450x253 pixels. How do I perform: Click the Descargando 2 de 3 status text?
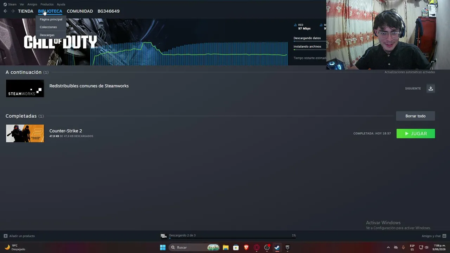pyautogui.click(x=182, y=235)
